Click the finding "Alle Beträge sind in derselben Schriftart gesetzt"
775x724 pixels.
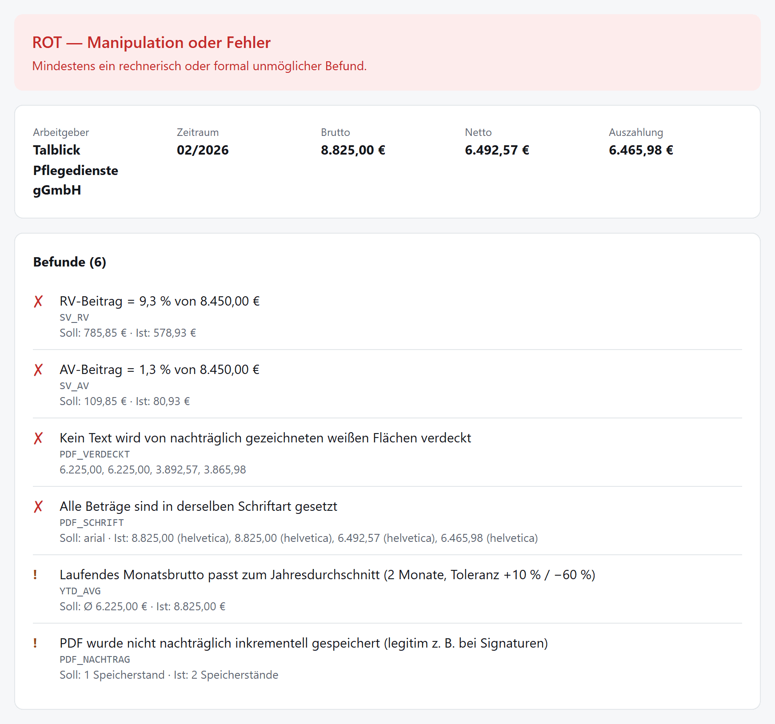tap(198, 507)
